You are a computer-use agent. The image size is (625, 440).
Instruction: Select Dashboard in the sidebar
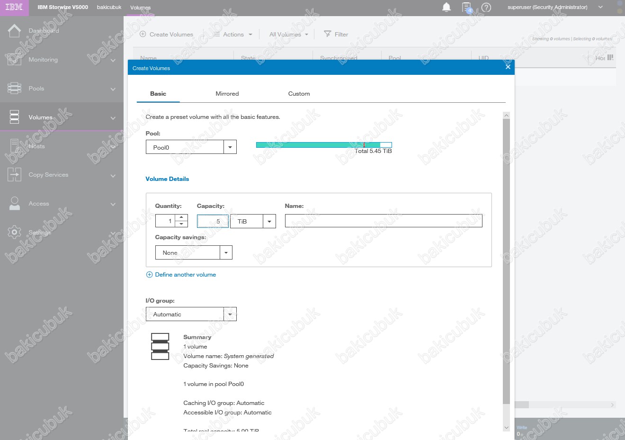tap(44, 31)
